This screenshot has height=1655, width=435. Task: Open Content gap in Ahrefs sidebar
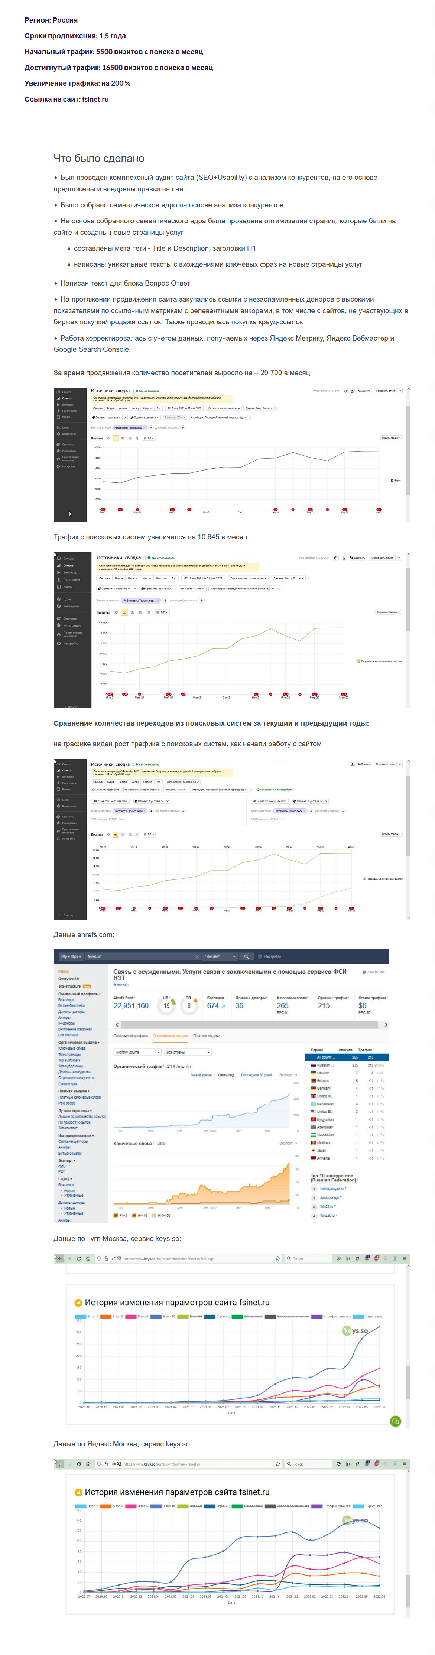67,1083
